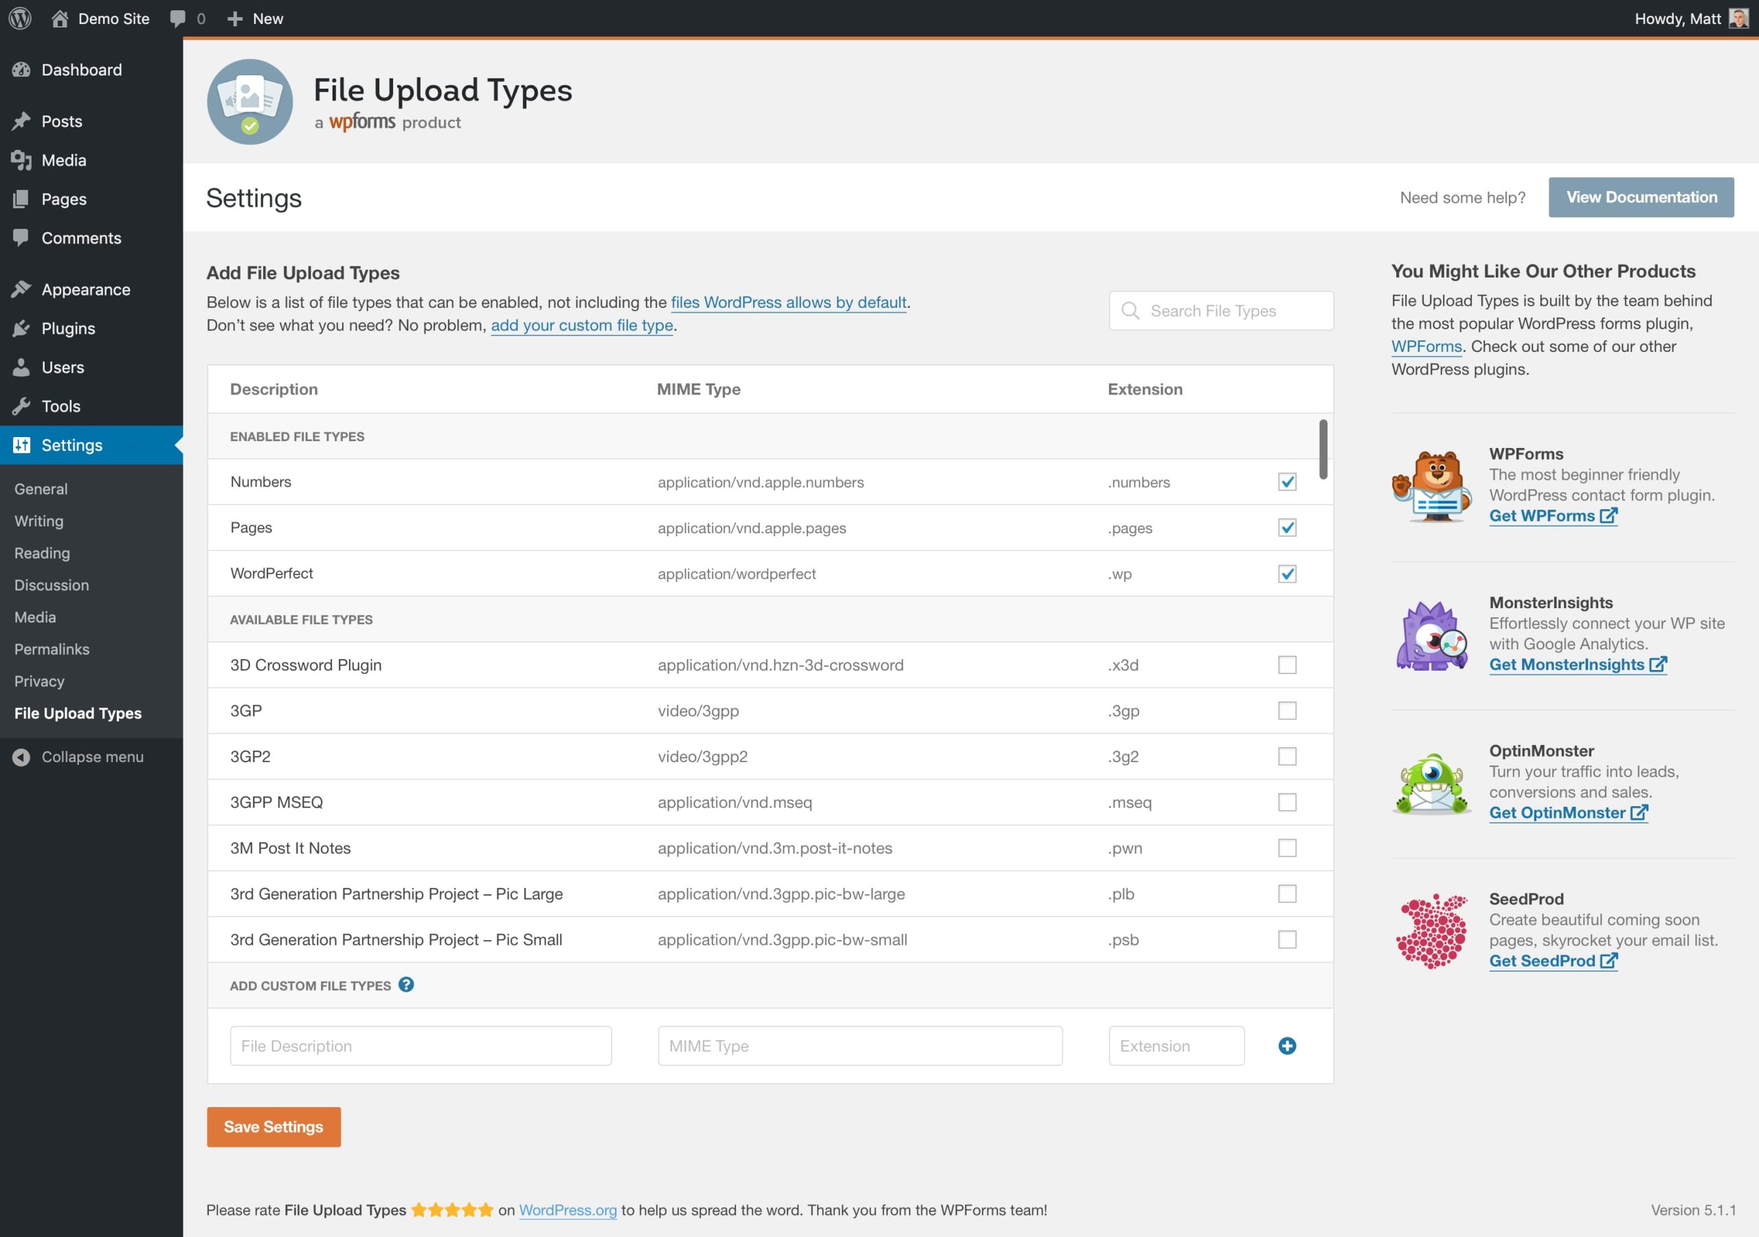
Task: Open the Writing settings page
Action: point(38,520)
